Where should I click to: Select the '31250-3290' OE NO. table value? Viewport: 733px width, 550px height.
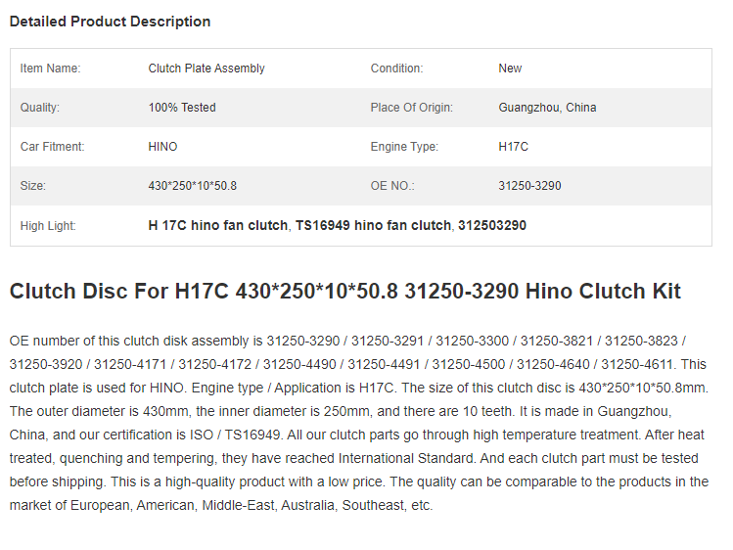[x=529, y=186]
